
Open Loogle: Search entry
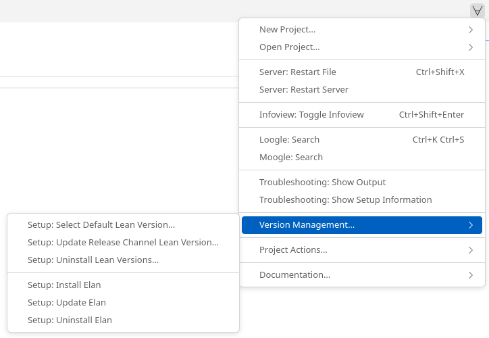coord(362,139)
